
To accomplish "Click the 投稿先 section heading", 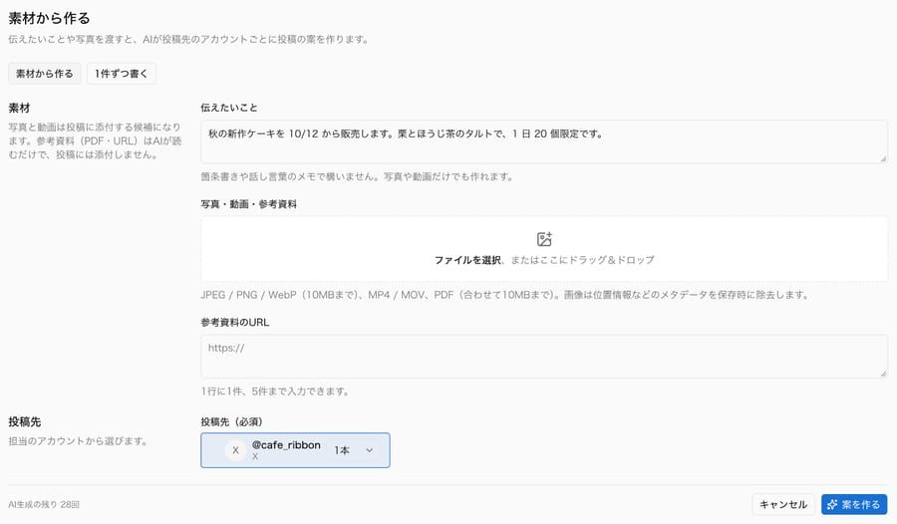I will (x=25, y=422).
